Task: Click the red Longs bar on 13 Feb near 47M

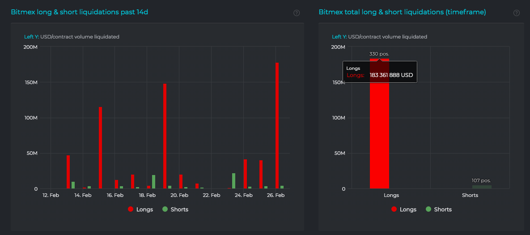Action: (x=68, y=172)
